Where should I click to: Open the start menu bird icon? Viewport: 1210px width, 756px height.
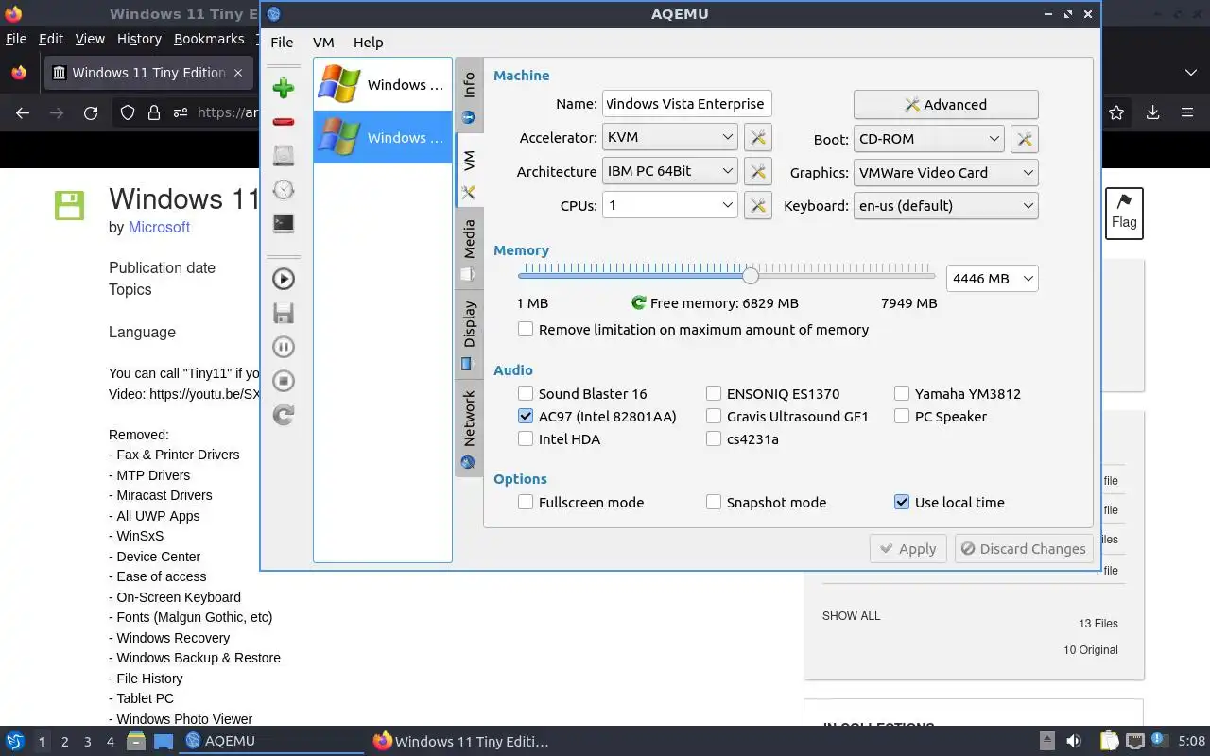pos(14,741)
